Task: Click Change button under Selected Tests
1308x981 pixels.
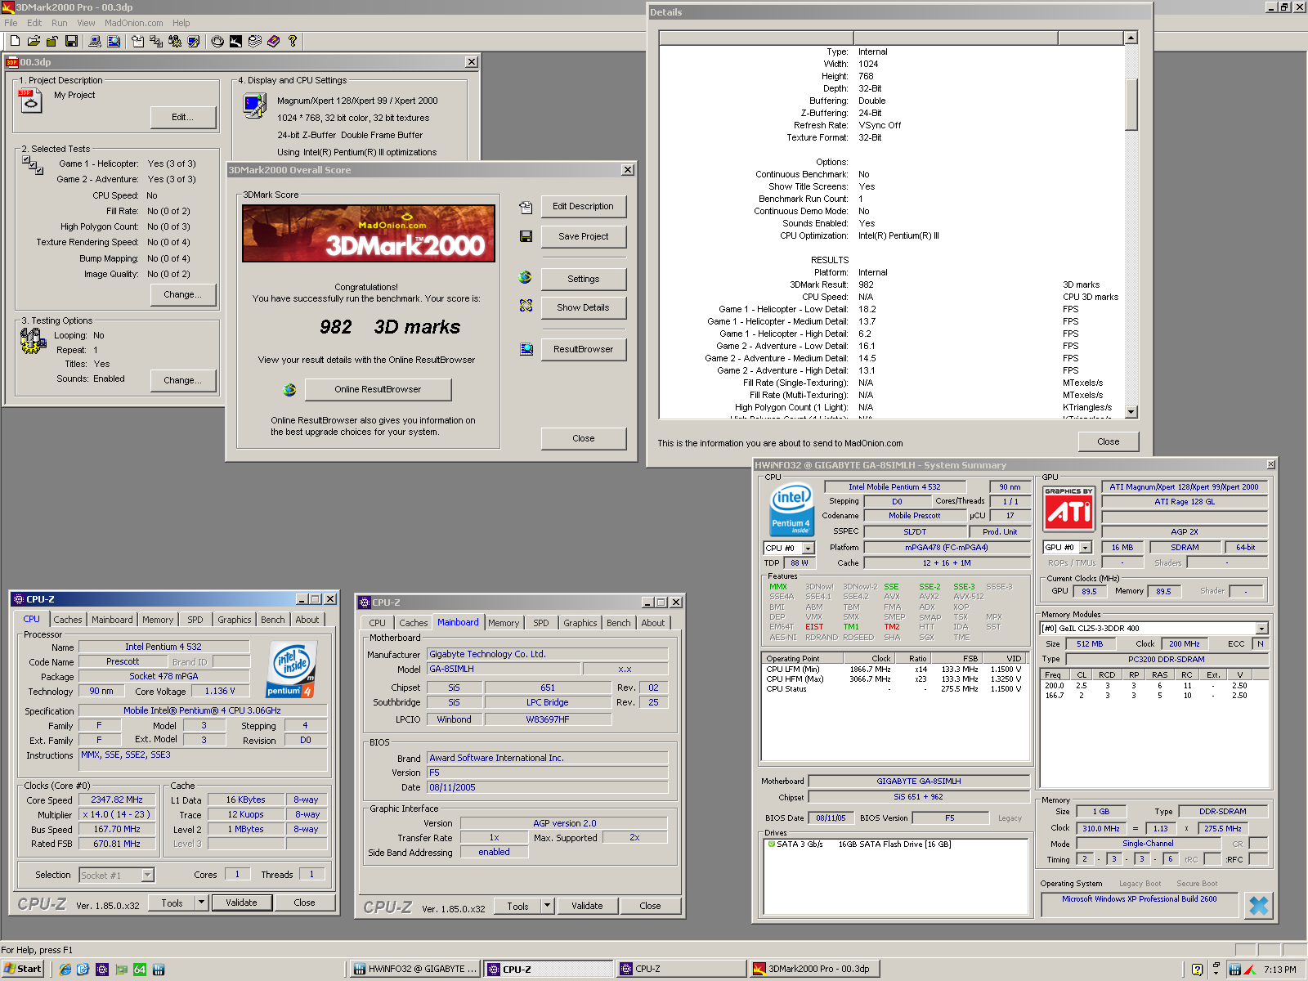Action: (x=183, y=294)
